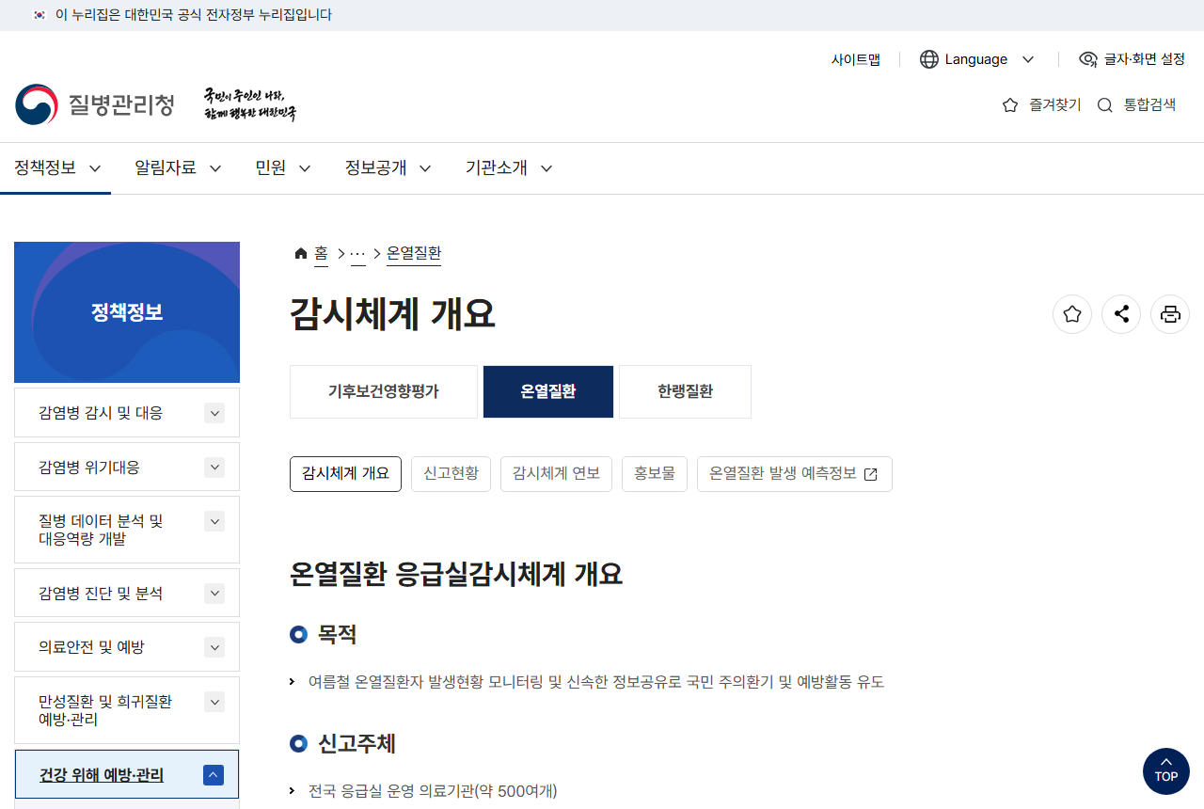Add page to favorites with round star button

(1072, 314)
